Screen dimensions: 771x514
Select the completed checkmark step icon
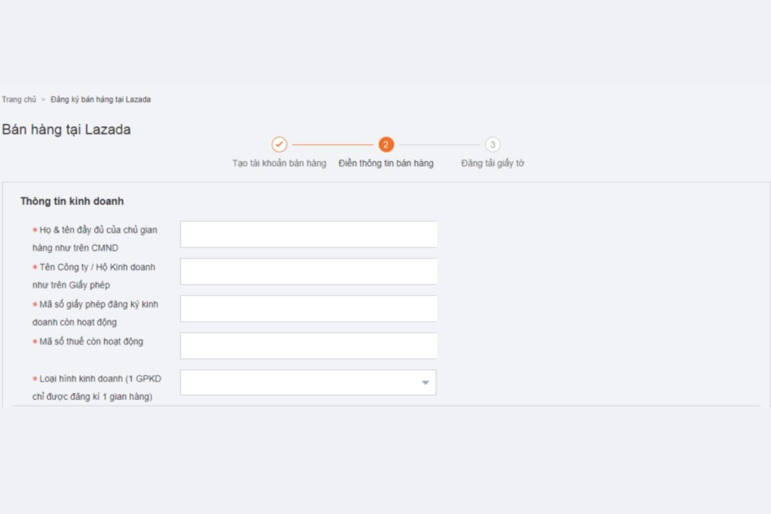pyautogui.click(x=279, y=145)
